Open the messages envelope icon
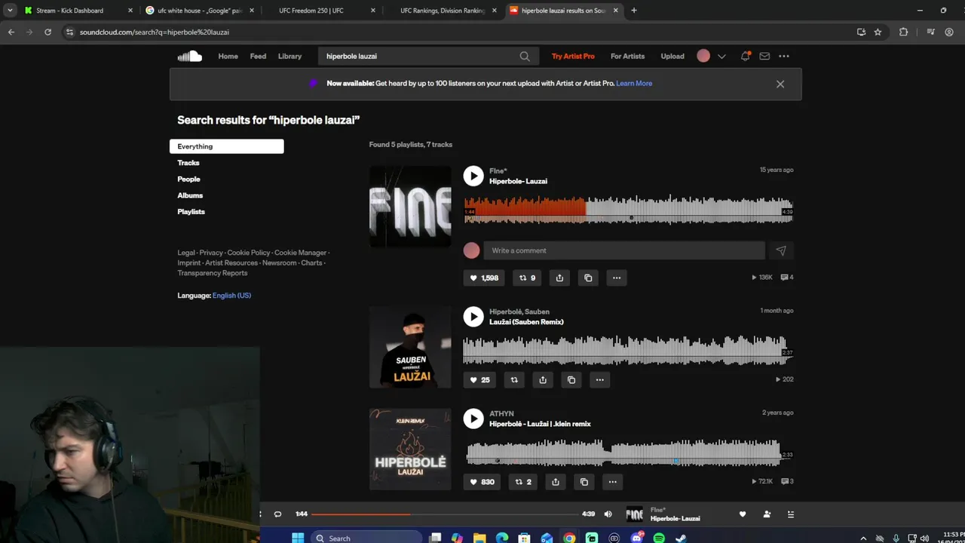The width and height of the screenshot is (965, 543). (764, 56)
